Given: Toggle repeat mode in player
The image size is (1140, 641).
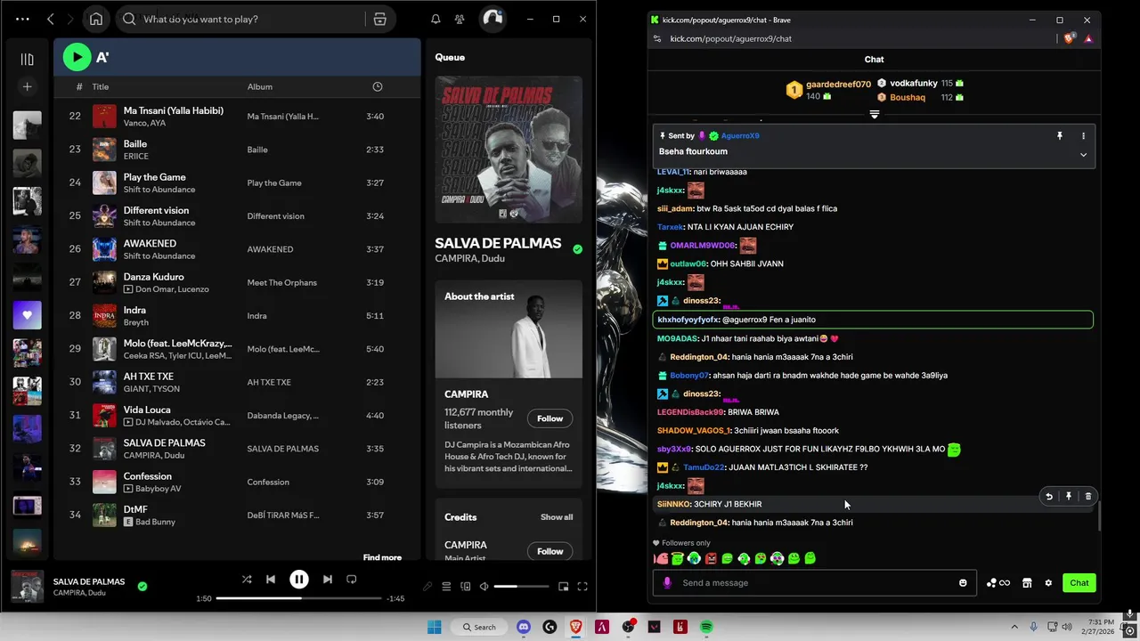Looking at the screenshot, I should [x=351, y=580].
